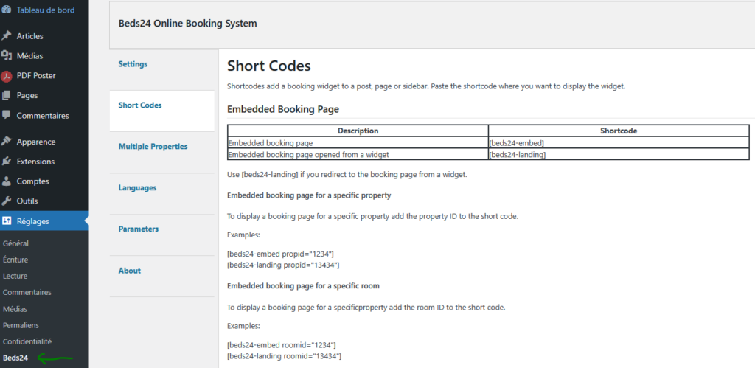Open Commentaires under Réglages submenu
The width and height of the screenshot is (755, 368).
[27, 292]
